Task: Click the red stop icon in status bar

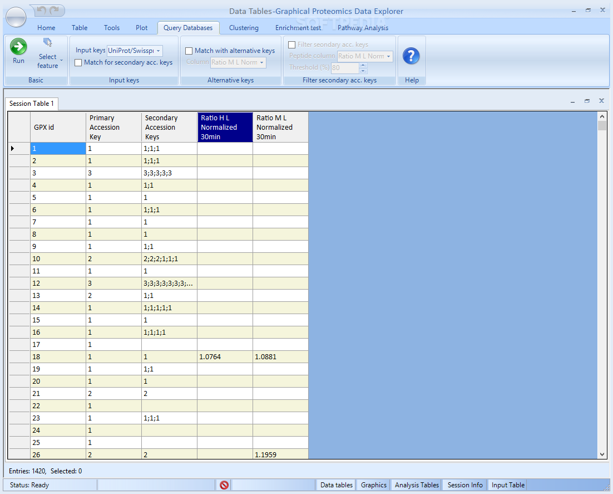Action: pos(224,485)
